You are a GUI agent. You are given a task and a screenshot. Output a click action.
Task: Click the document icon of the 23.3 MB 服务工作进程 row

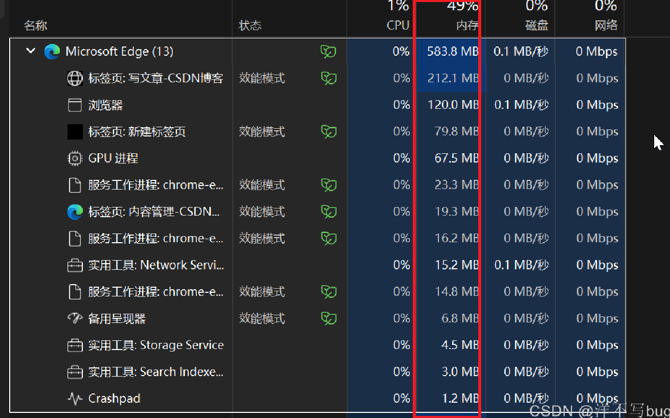(x=75, y=185)
